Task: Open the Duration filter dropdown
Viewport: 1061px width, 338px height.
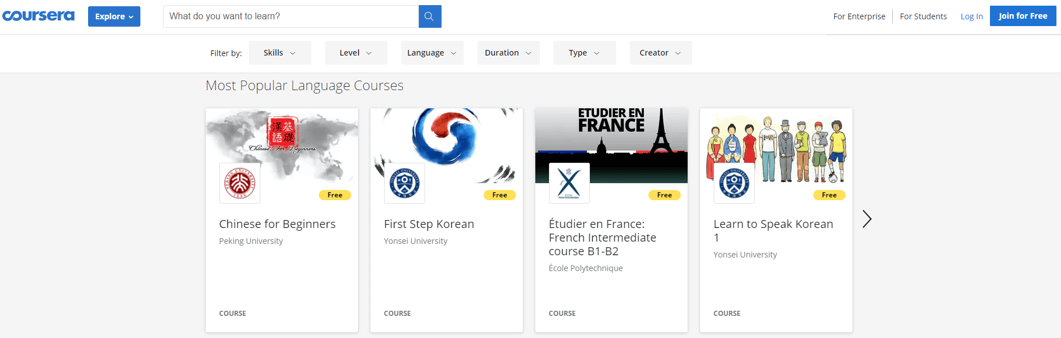Action: click(x=509, y=53)
